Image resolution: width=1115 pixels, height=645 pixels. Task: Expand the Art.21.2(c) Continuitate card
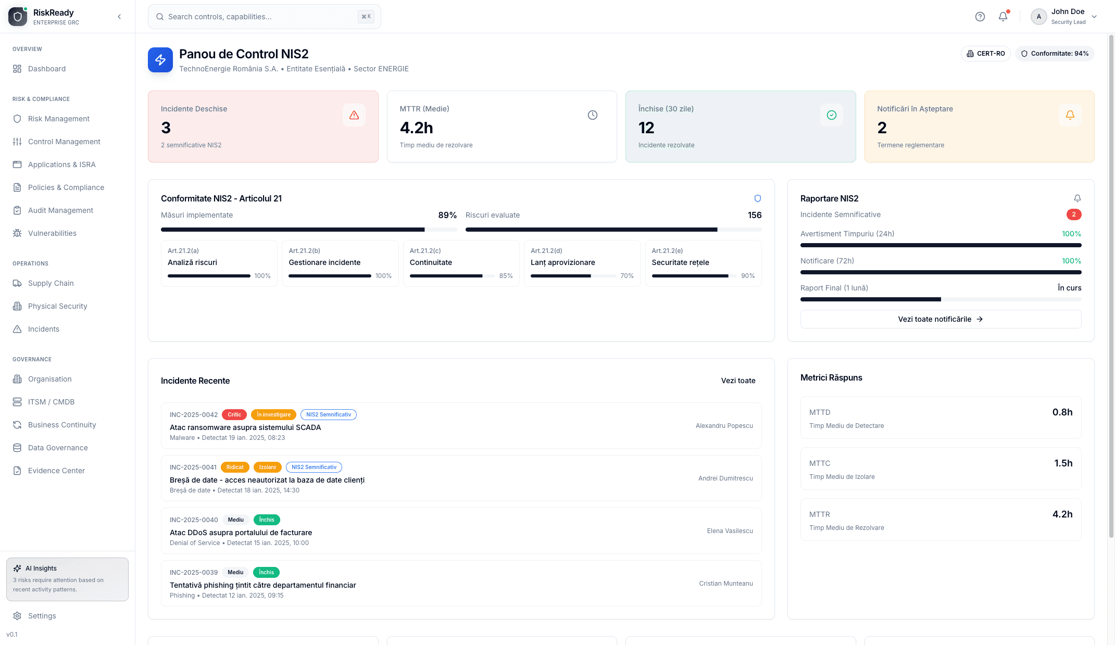pyautogui.click(x=461, y=263)
